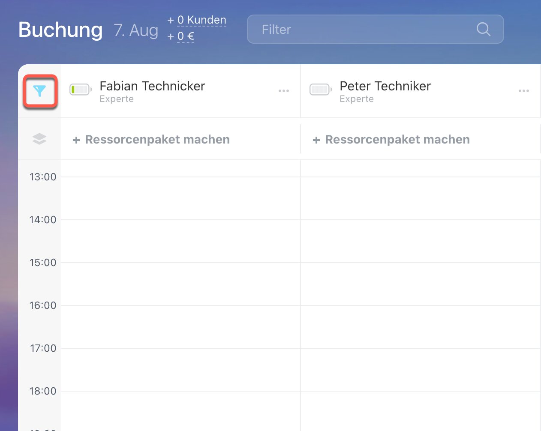This screenshot has height=431, width=541.
Task: Select the Fabian Technicker column header name
Action: pyautogui.click(x=152, y=86)
